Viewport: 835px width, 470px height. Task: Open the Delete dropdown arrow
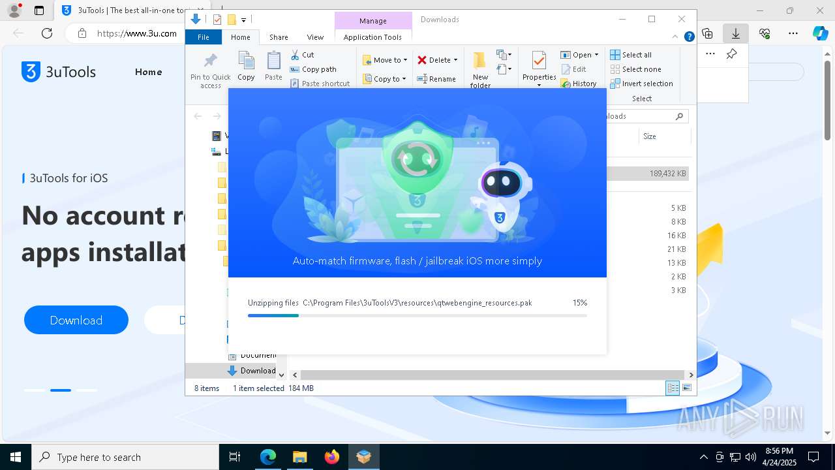point(455,60)
